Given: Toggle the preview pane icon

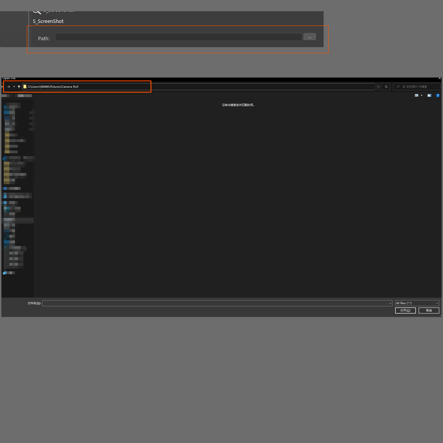Looking at the screenshot, I should pos(429,95).
